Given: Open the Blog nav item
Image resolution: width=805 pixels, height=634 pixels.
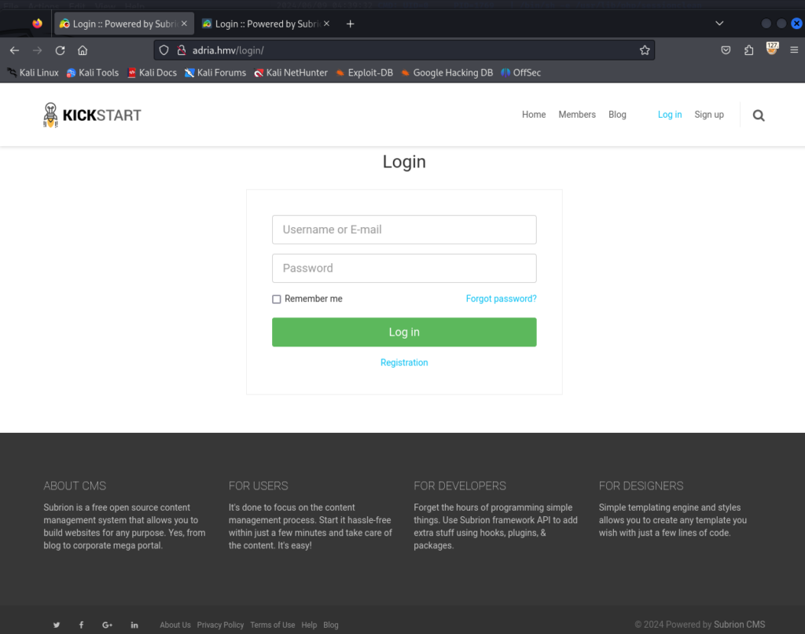Looking at the screenshot, I should tap(617, 115).
